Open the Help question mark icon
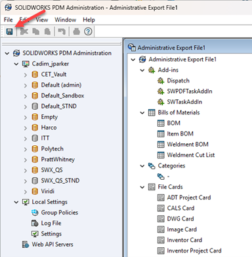Viewport: 252px width, 257px height. [x=88, y=31]
